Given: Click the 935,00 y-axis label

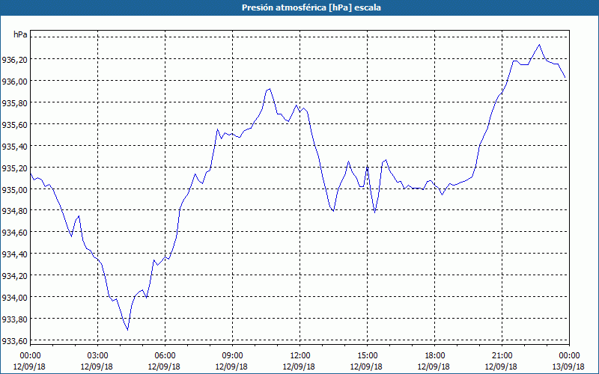Looking at the screenshot, I should coord(14,190).
